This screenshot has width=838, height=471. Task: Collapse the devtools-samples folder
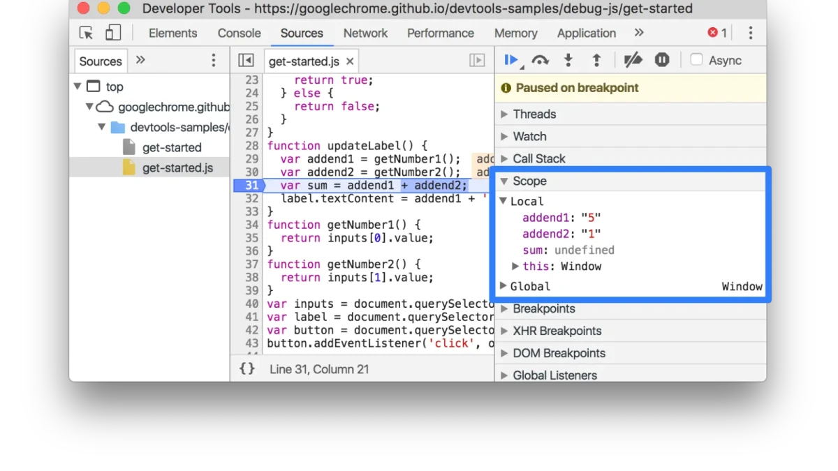point(102,127)
